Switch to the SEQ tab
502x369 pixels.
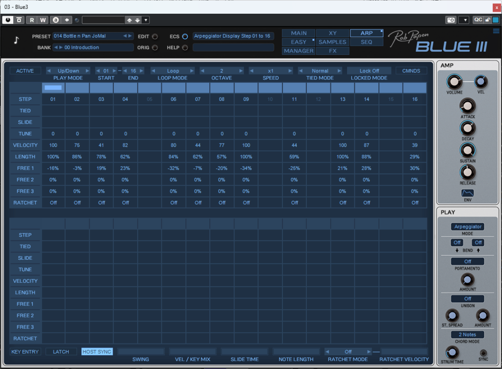click(x=366, y=42)
